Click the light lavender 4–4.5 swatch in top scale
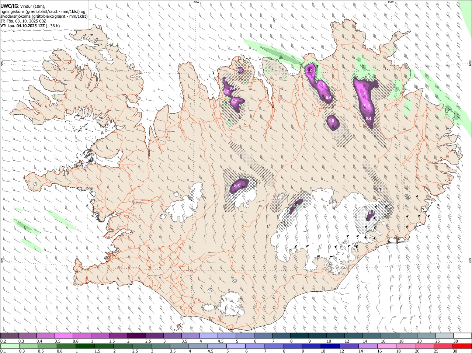 pyautogui.click(x=209, y=336)
